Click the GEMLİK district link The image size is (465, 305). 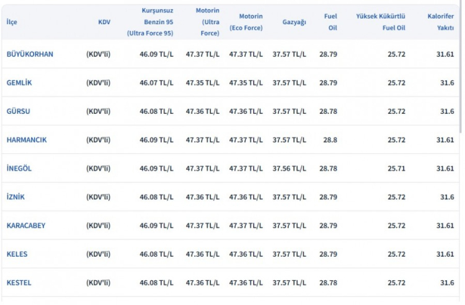coord(20,83)
